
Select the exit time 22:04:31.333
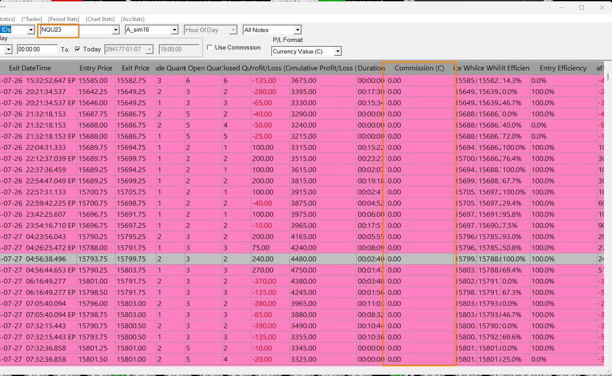(45, 148)
